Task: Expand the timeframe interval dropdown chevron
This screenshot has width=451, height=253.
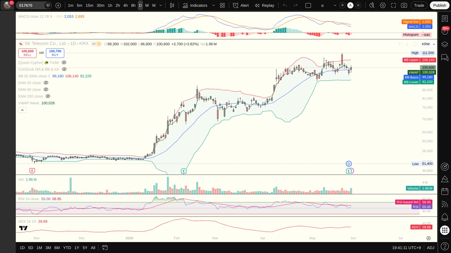Action: click(x=161, y=5)
